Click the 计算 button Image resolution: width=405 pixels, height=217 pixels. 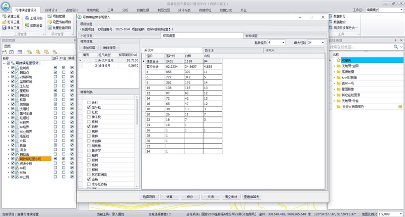tap(170, 196)
